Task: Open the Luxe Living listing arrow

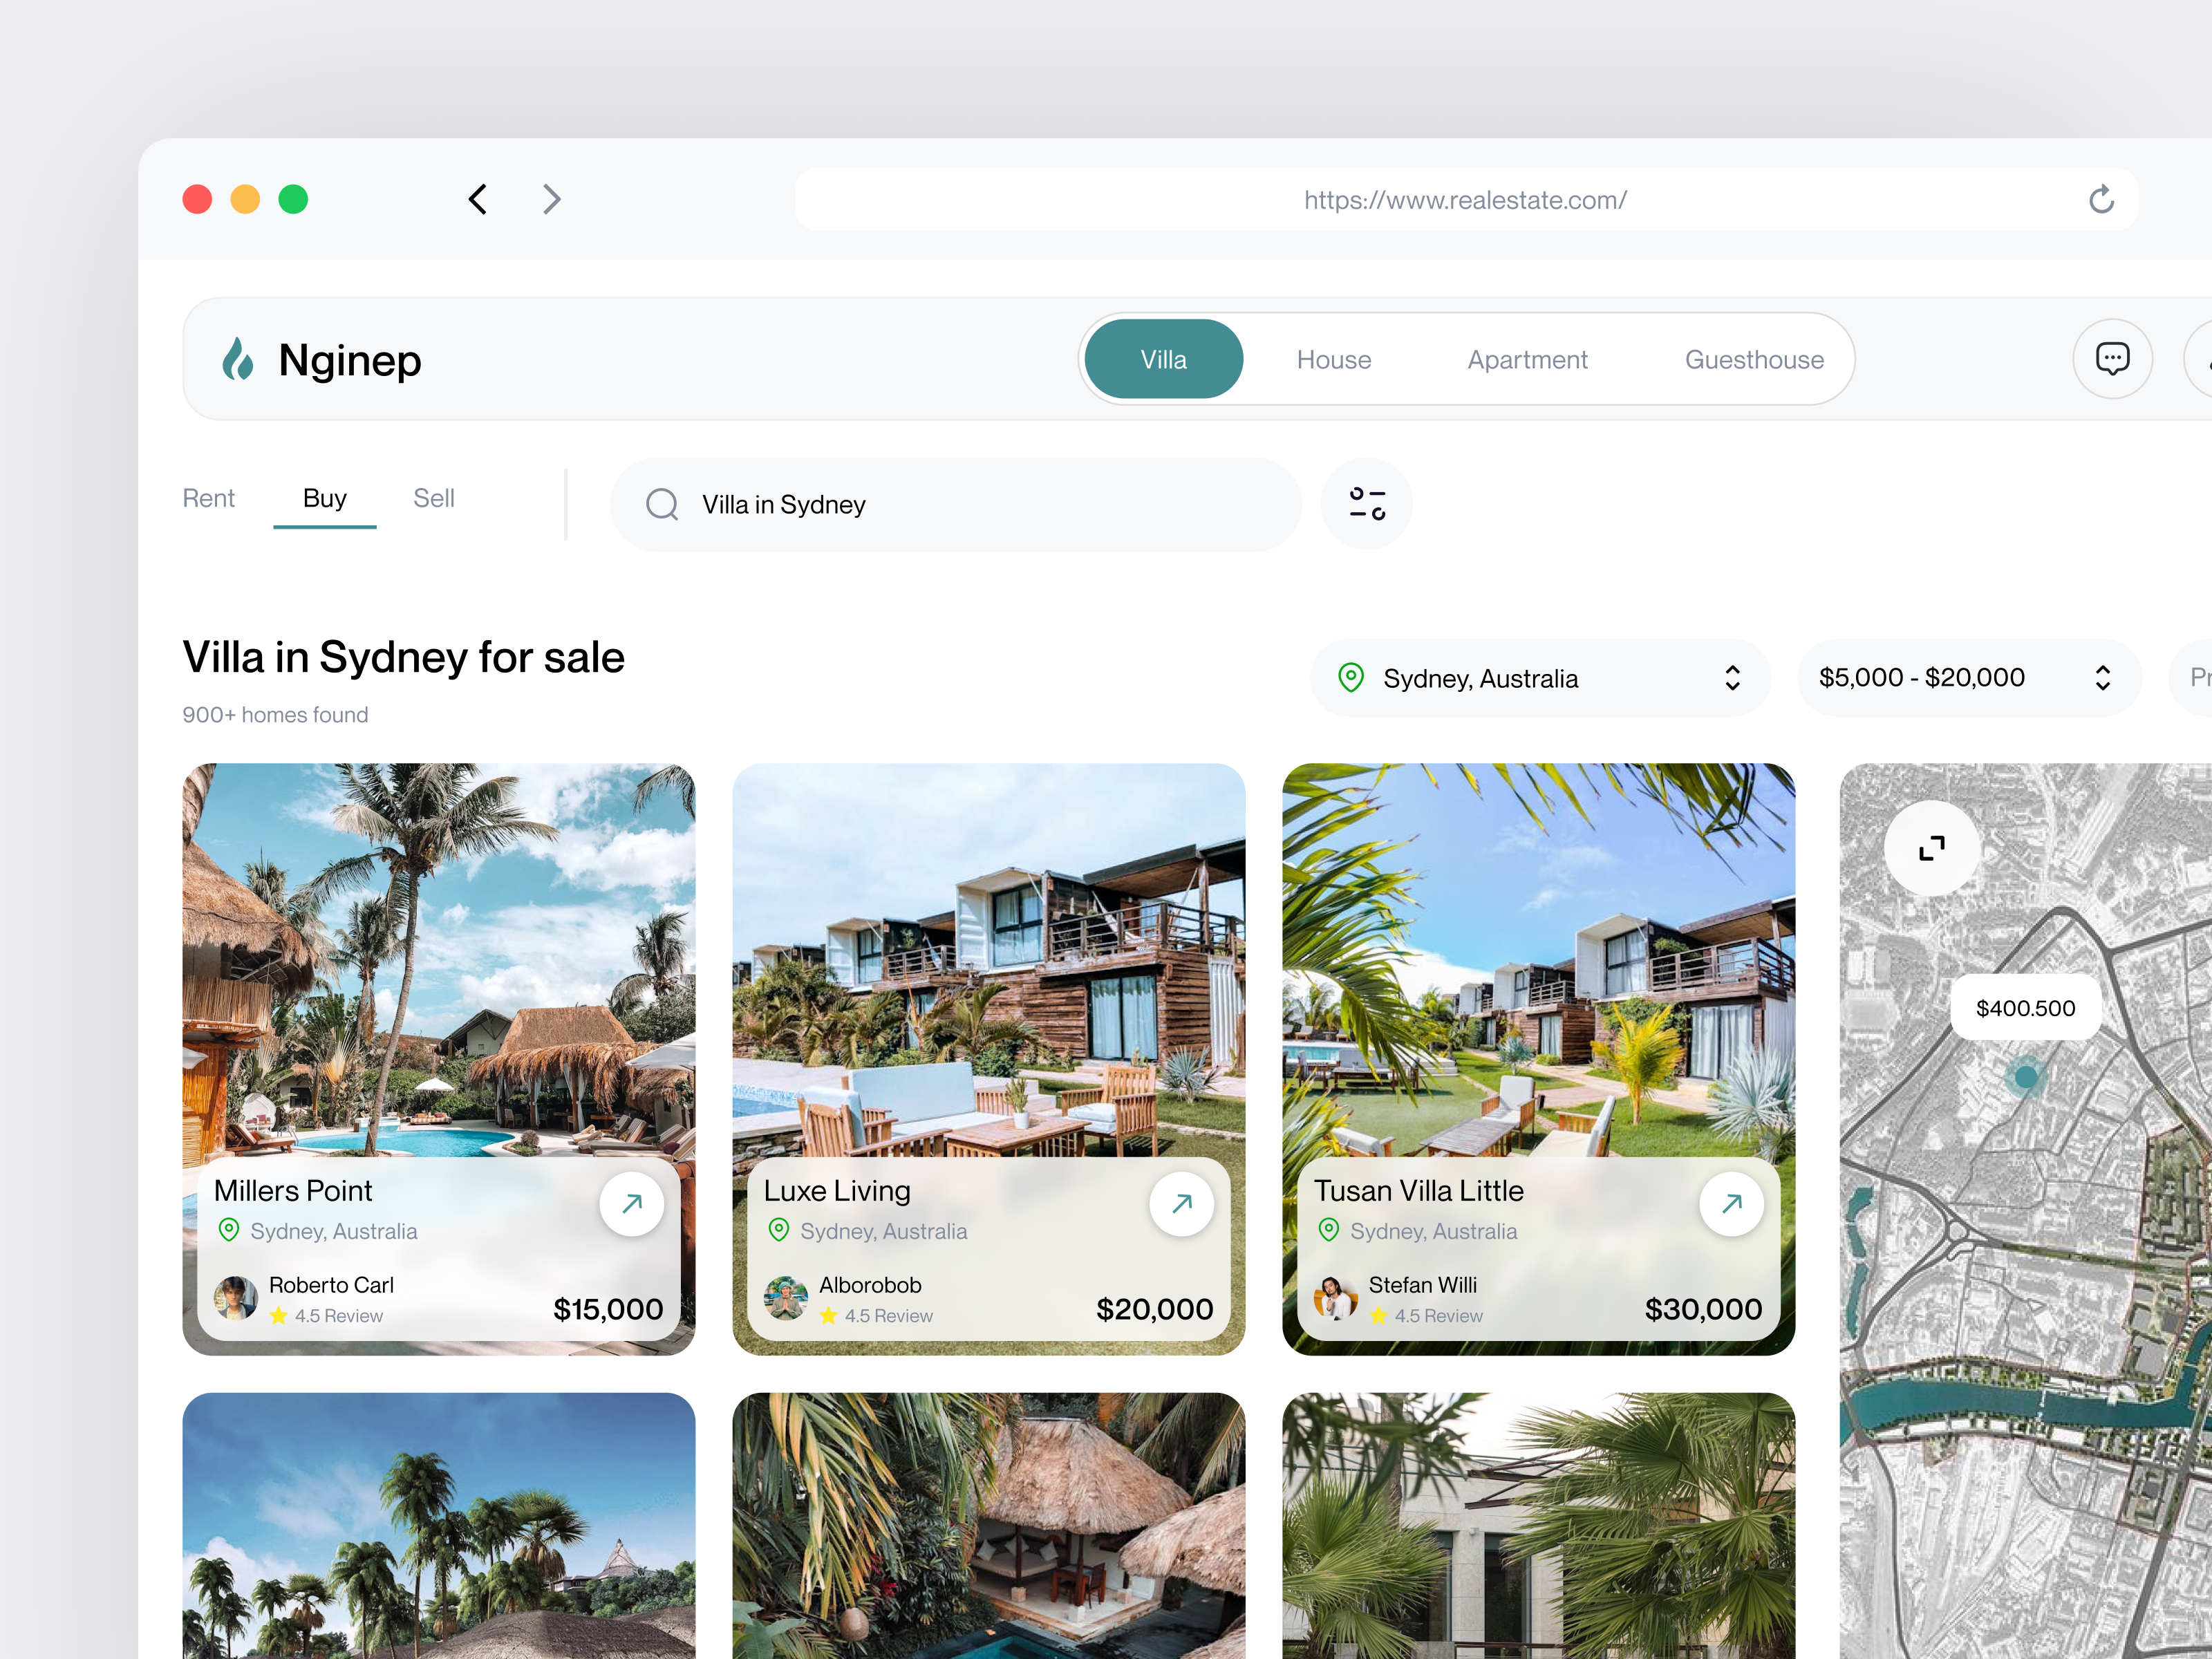Action: pyautogui.click(x=1182, y=1204)
